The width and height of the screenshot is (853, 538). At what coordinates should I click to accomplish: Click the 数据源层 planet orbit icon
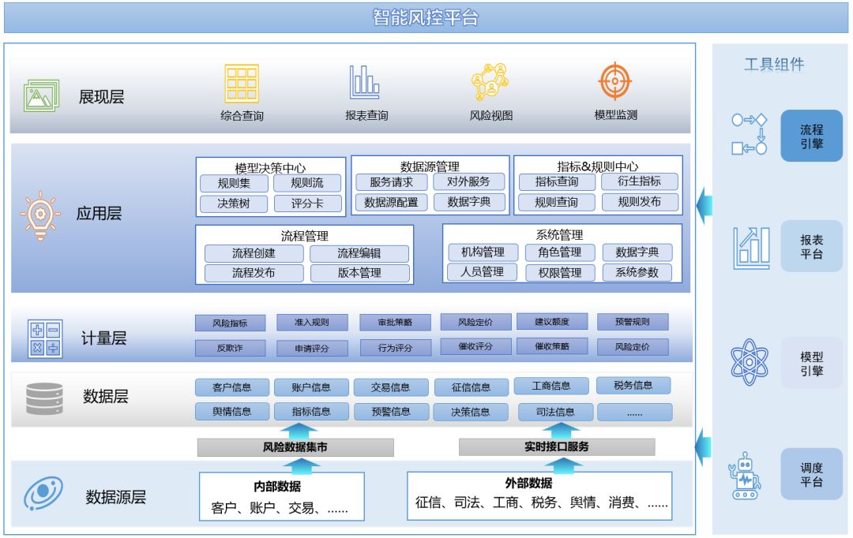click(x=43, y=495)
